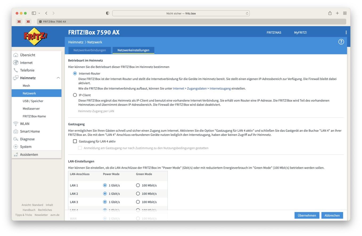Select 100 Mbit/s for LAN 1

tap(138, 185)
